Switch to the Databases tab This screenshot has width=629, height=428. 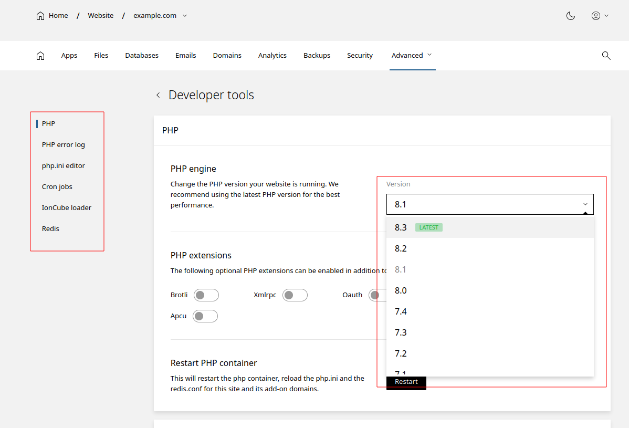[x=142, y=56]
